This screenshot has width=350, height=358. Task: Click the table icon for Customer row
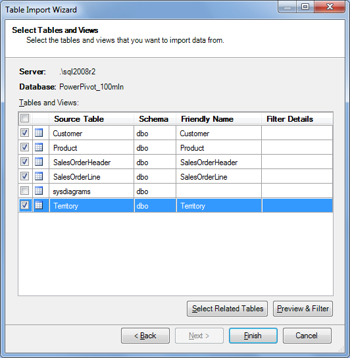pos(39,133)
